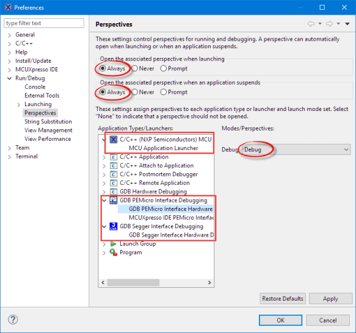Open the Debug perspective combo box
356x333 pixels.
click(296, 149)
